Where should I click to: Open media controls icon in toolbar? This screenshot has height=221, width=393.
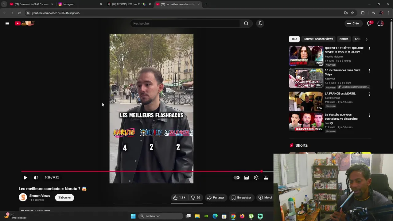(374, 13)
